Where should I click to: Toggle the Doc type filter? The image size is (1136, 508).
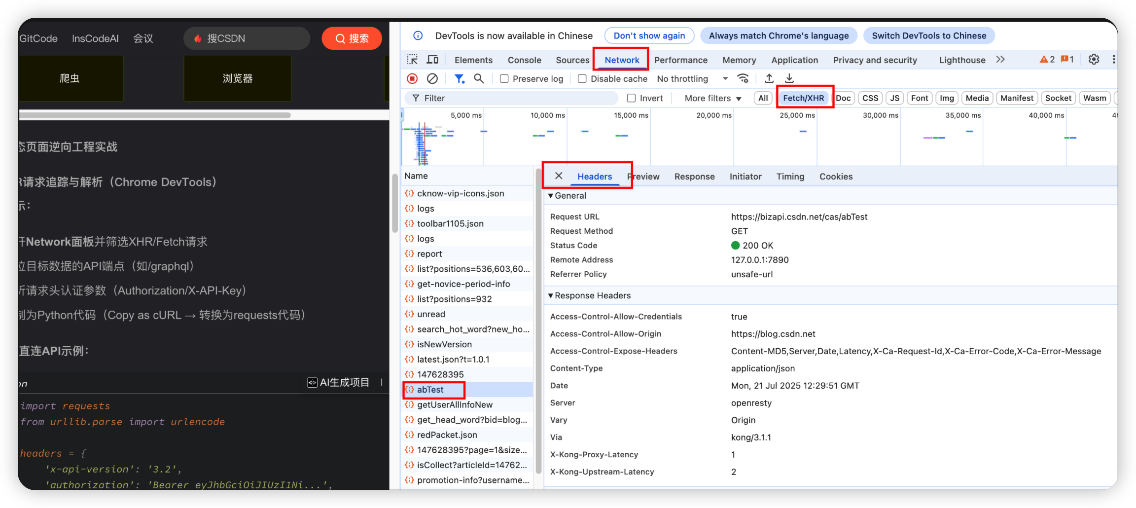843,98
